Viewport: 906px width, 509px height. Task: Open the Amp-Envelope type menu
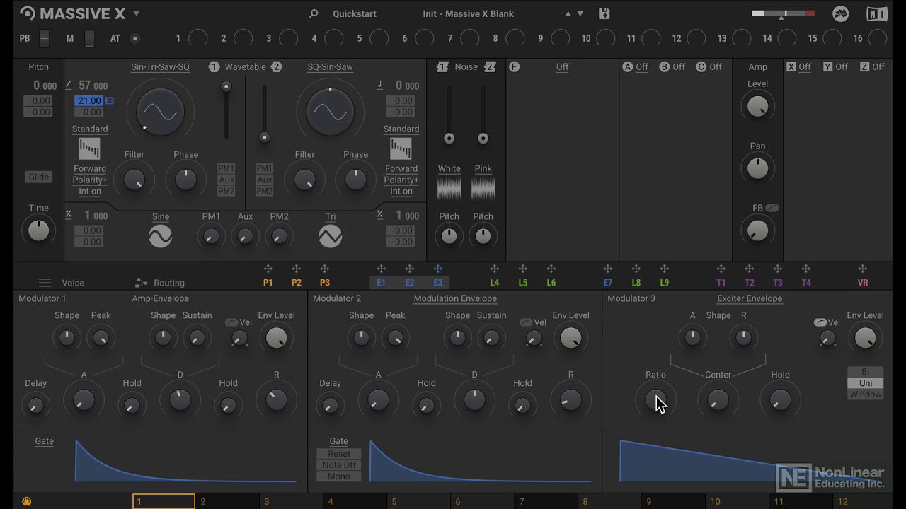click(160, 298)
